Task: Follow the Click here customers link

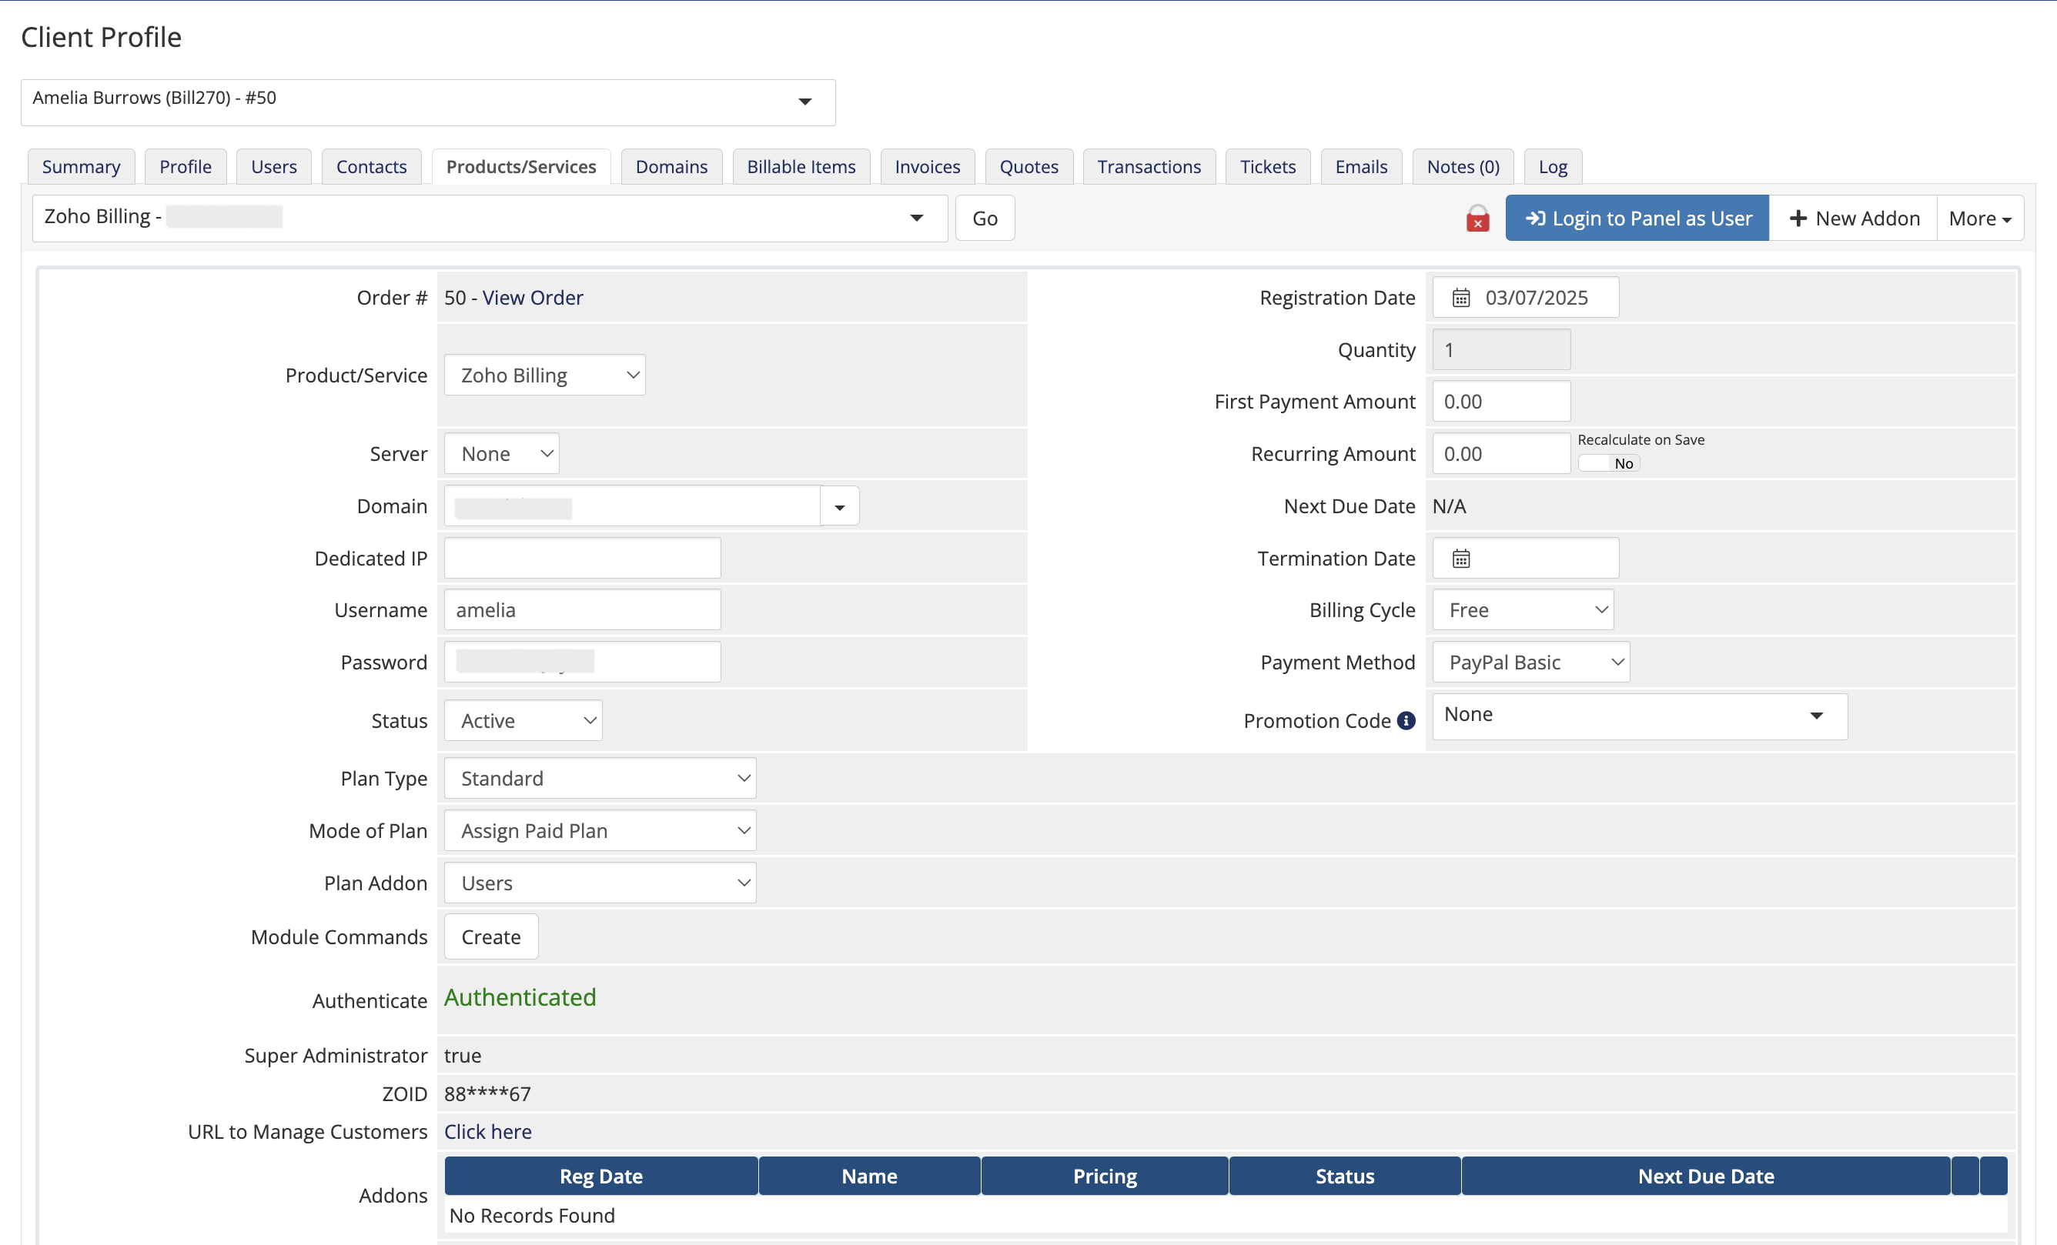Action: [x=487, y=1132]
